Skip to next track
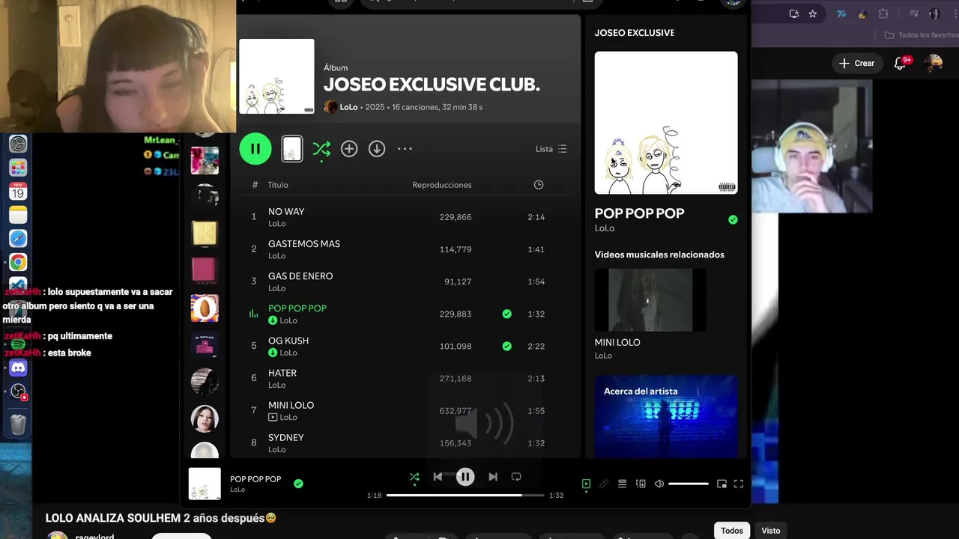The width and height of the screenshot is (959, 539). click(x=493, y=477)
